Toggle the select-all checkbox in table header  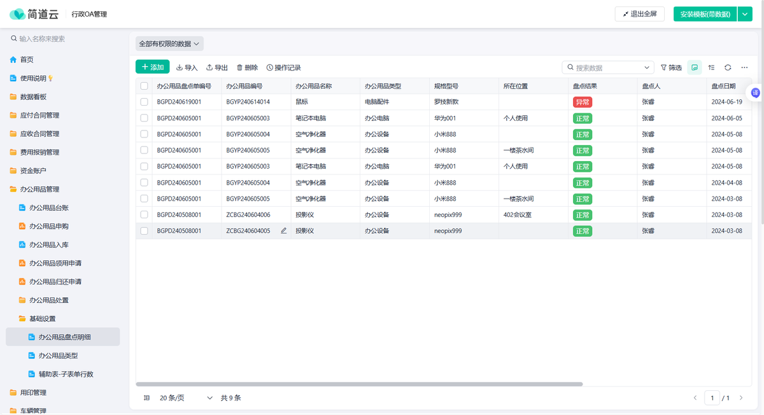pyautogui.click(x=145, y=86)
